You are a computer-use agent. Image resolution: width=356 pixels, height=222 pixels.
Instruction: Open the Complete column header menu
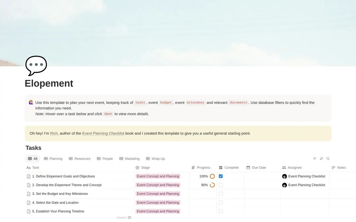229,168
